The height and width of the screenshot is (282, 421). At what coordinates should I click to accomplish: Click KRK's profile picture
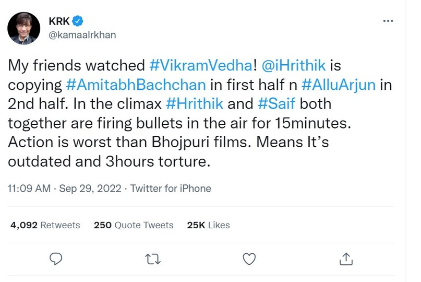point(24,28)
